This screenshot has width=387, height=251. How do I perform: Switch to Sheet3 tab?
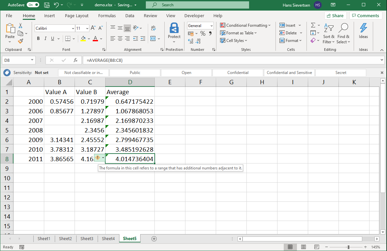[87, 238]
